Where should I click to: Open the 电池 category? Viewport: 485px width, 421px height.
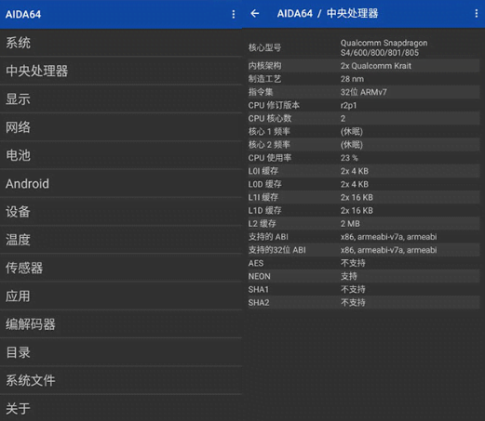pyautogui.click(x=121, y=155)
